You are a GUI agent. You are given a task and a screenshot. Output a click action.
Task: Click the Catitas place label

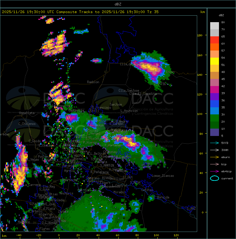pos(147,190)
